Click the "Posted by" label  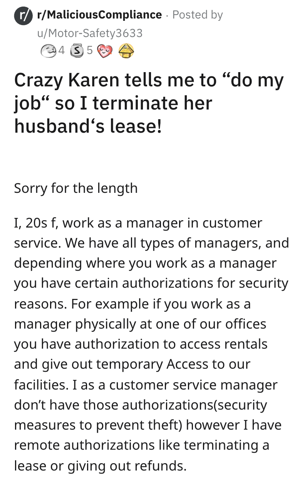[197, 15]
